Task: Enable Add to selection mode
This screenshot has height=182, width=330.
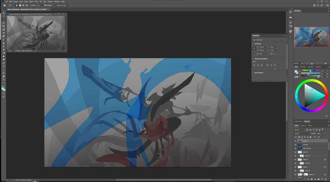Action: click(x=20, y=5)
